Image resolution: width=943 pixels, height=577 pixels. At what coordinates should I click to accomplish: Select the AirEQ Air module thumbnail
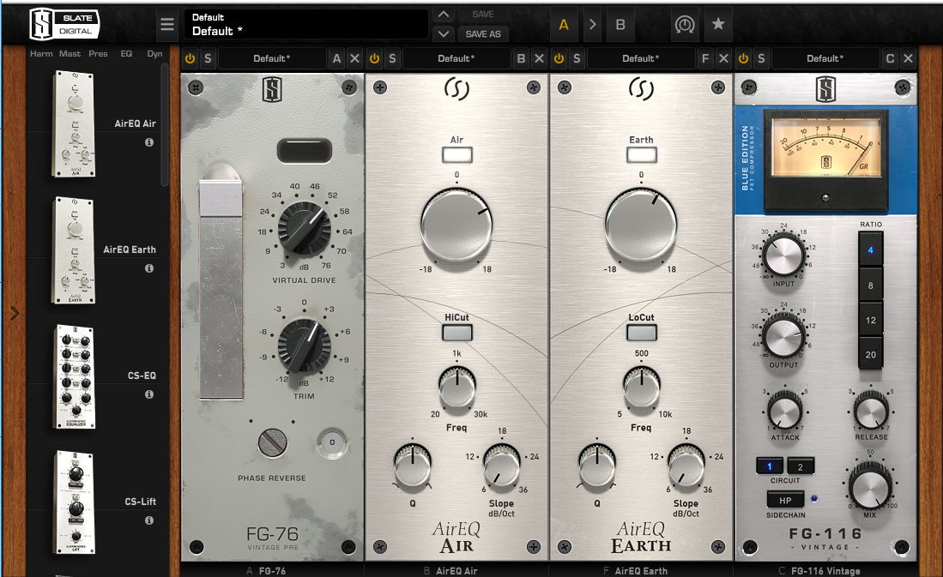75,123
